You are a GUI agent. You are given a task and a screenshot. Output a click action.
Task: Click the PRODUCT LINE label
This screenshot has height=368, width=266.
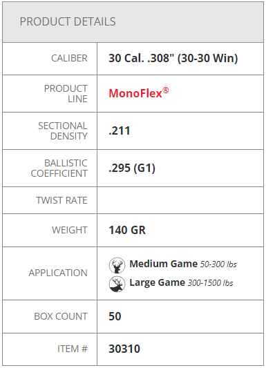tap(66, 94)
